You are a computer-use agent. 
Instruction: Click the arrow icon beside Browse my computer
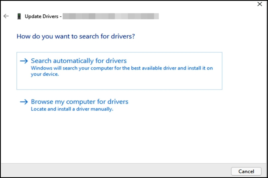24,102
